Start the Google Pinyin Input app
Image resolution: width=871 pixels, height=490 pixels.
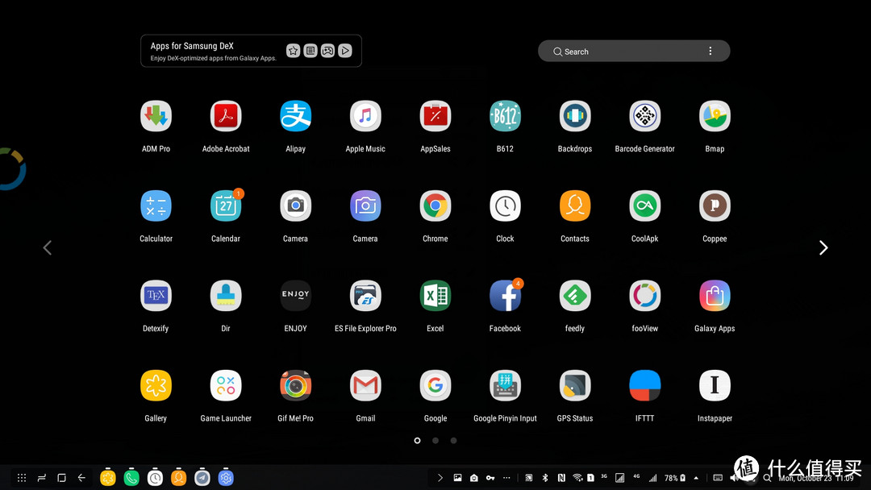(505, 385)
